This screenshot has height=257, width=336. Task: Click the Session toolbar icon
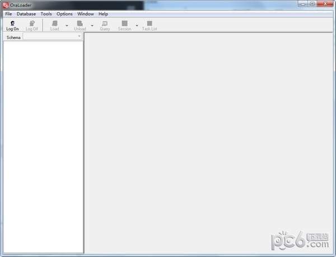pos(124,25)
